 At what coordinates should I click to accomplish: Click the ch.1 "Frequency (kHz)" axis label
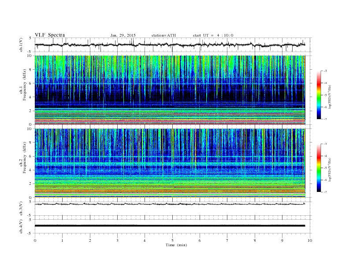[25, 85]
